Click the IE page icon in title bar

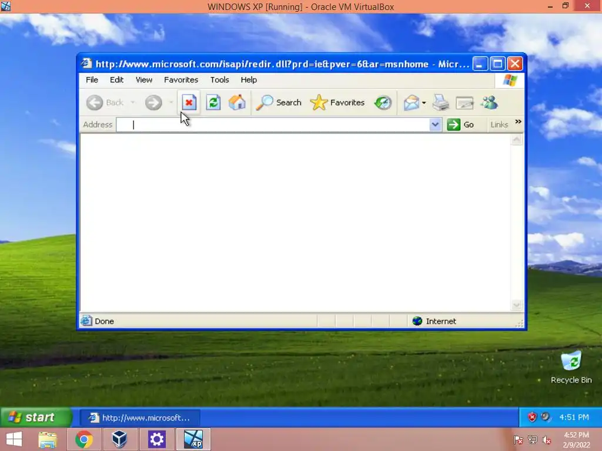[x=87, y=63]
